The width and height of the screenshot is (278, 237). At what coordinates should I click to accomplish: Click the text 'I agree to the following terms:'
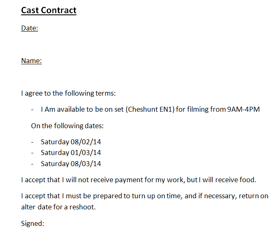(68, 93)
